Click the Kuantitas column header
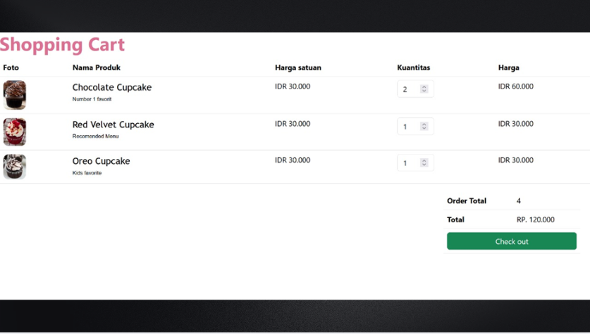 click(x=413, y=68)
